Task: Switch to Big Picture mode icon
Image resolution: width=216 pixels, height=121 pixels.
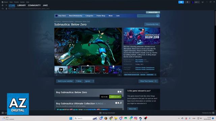Action: pos(202,2)
